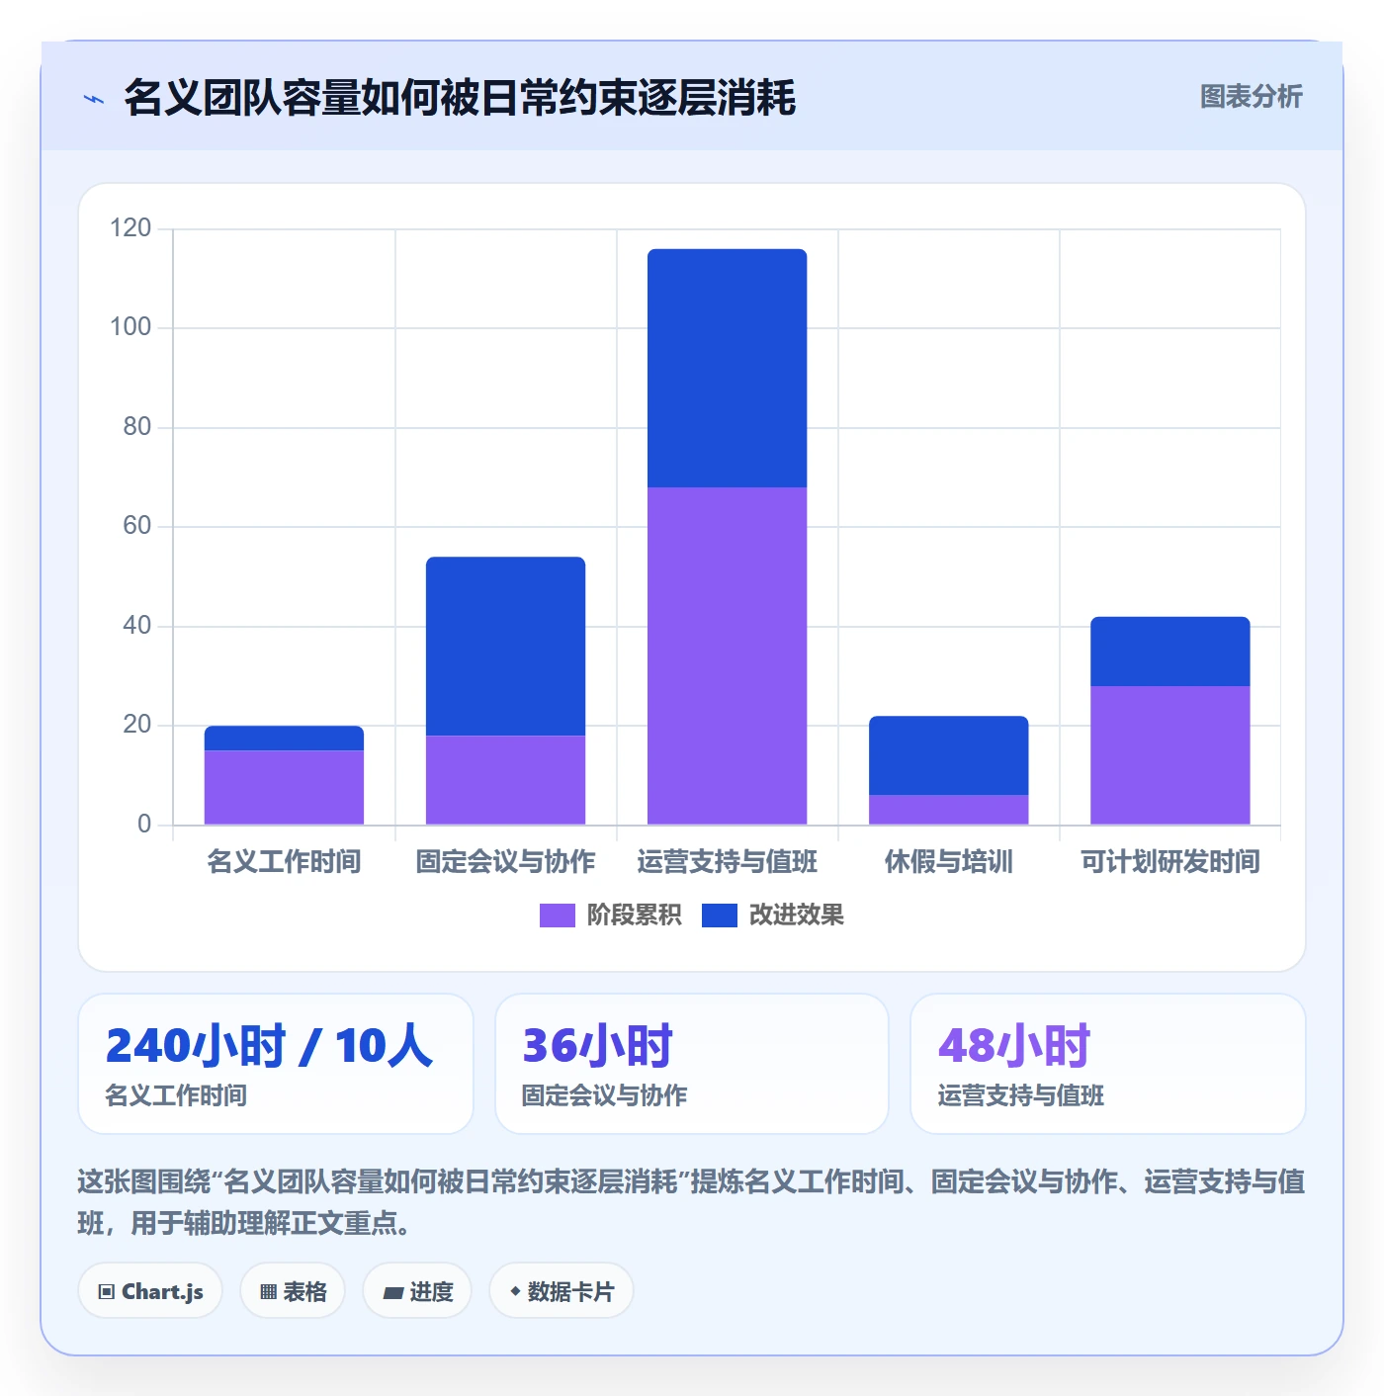Click the purple 阶段累积 legend swatch
Viewport: 1384px width, 1396px height.
click(557, 916)
